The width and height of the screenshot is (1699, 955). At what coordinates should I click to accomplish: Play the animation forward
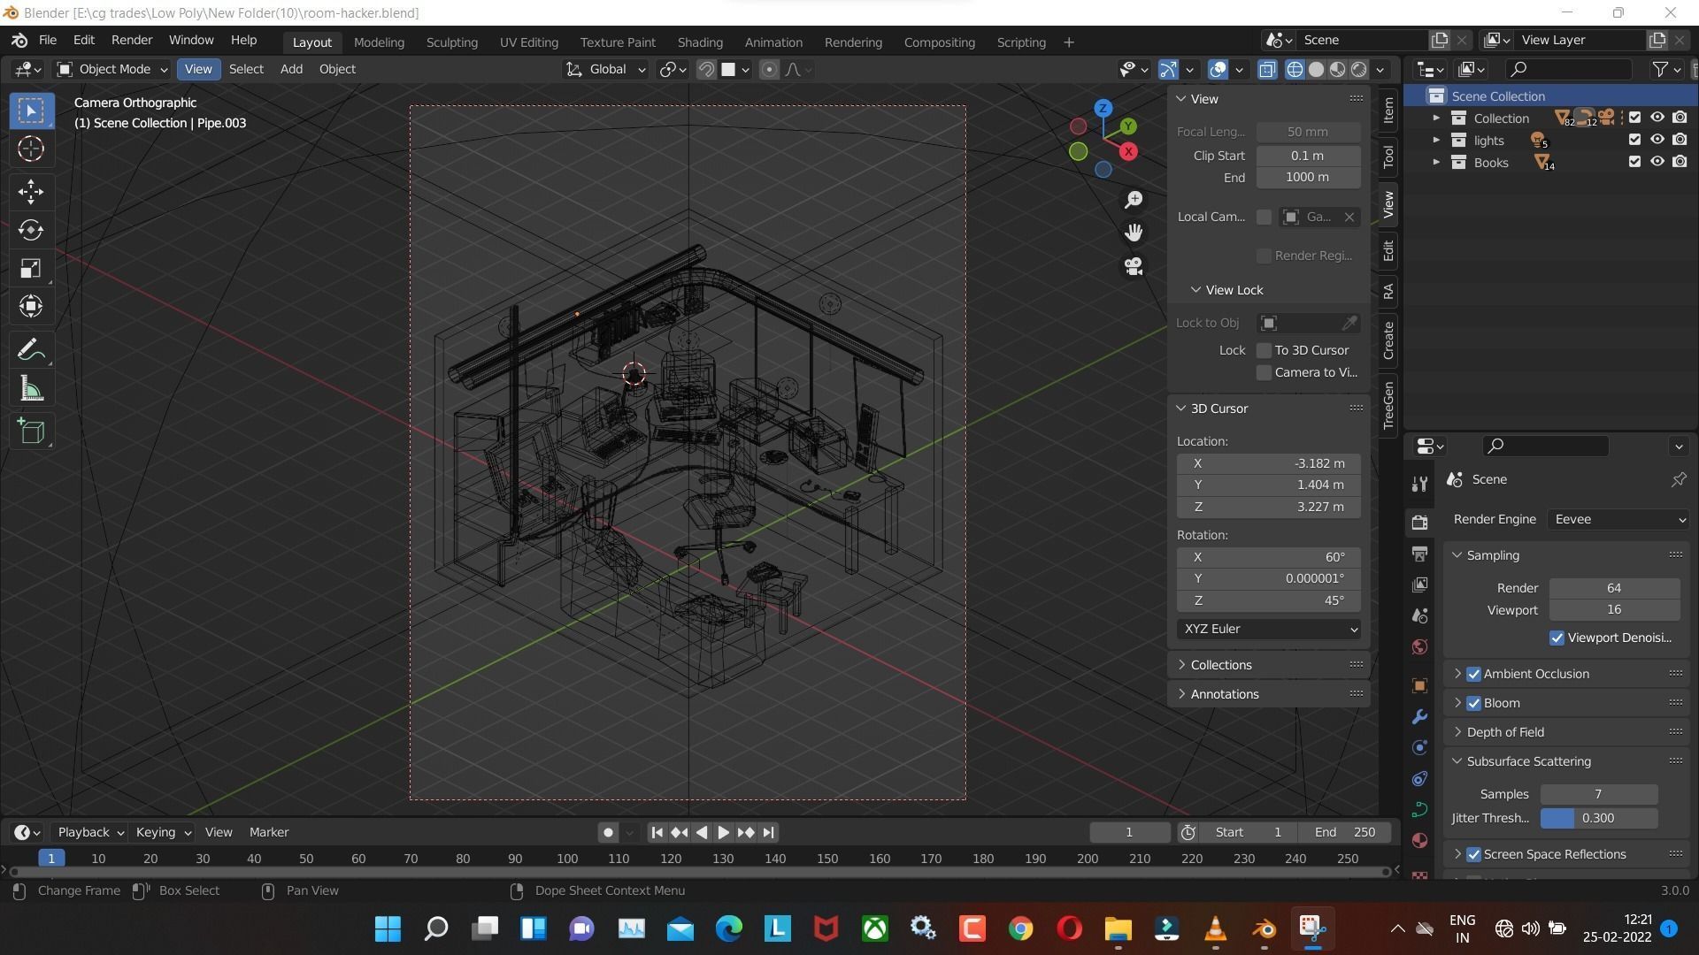point(723,832)
